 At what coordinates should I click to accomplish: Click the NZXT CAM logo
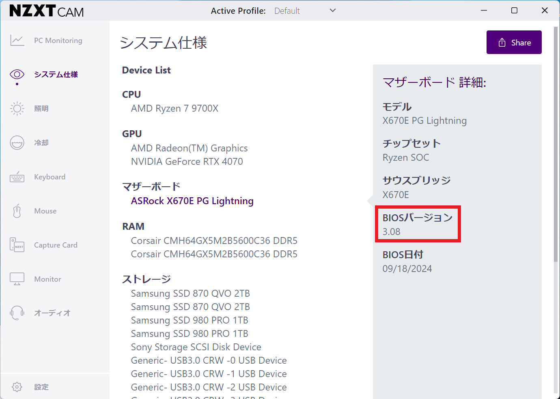(x=47, y=11)
